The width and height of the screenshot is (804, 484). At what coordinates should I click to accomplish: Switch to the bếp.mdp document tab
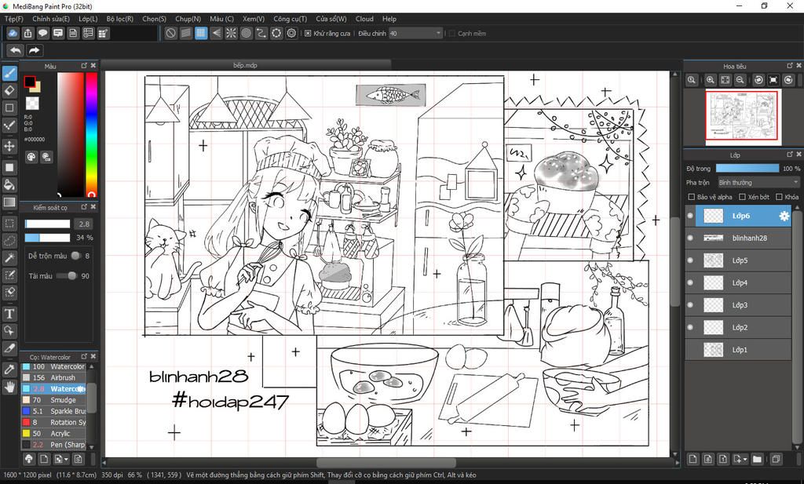(245, 65)
